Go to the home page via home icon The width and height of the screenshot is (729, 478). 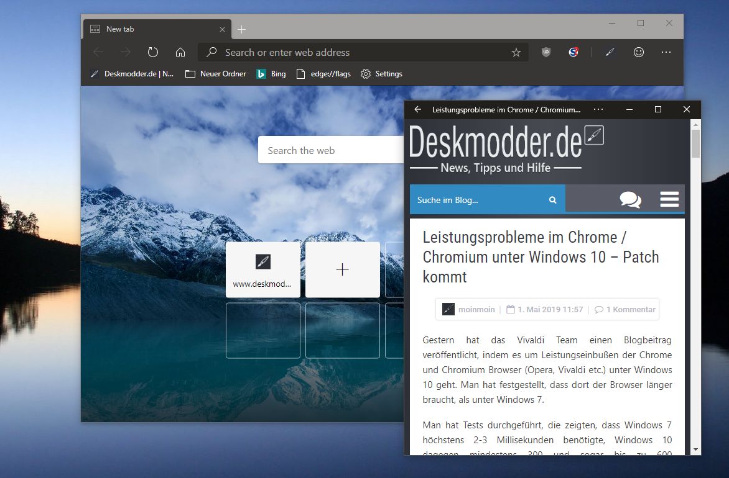[x=180, y=52]
